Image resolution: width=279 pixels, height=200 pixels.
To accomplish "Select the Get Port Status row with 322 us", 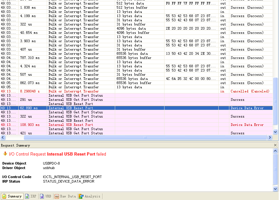I will click(x=136, y=116).
